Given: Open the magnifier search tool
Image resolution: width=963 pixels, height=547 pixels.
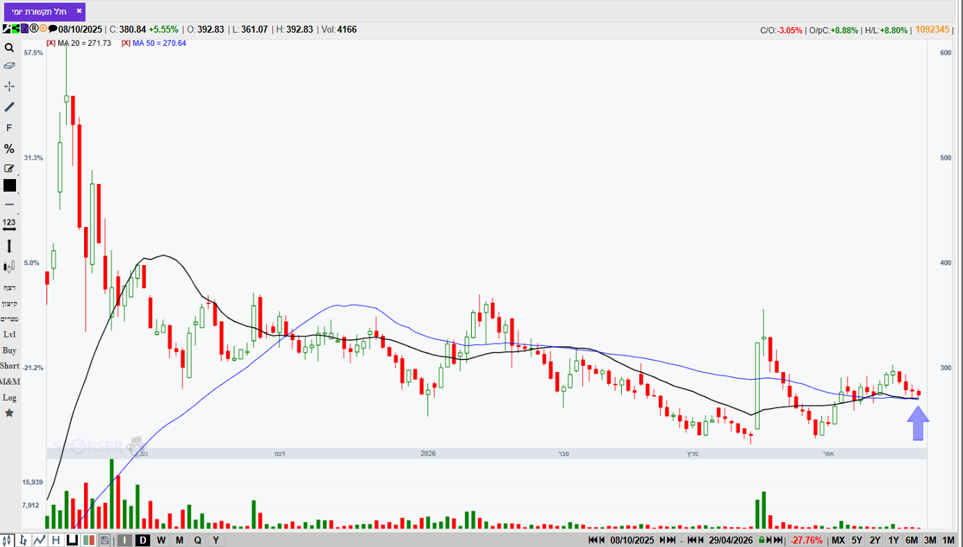Looking at the screenshot, I should [9, 48].
